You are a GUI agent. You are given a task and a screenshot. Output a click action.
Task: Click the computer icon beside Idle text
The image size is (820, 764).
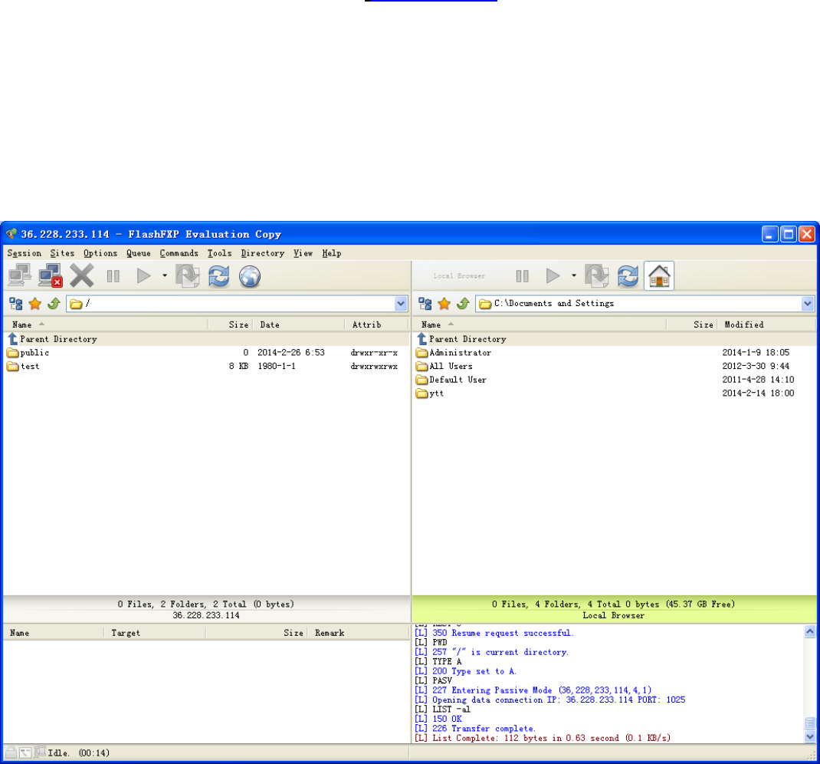point(40,752)
